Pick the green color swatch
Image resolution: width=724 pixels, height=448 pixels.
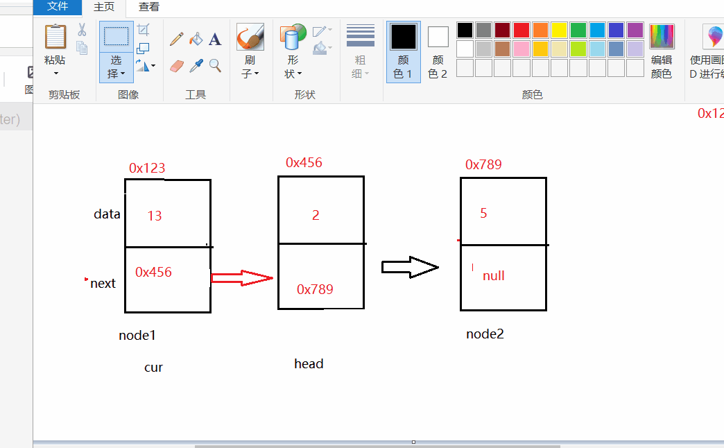coord(578,30)
